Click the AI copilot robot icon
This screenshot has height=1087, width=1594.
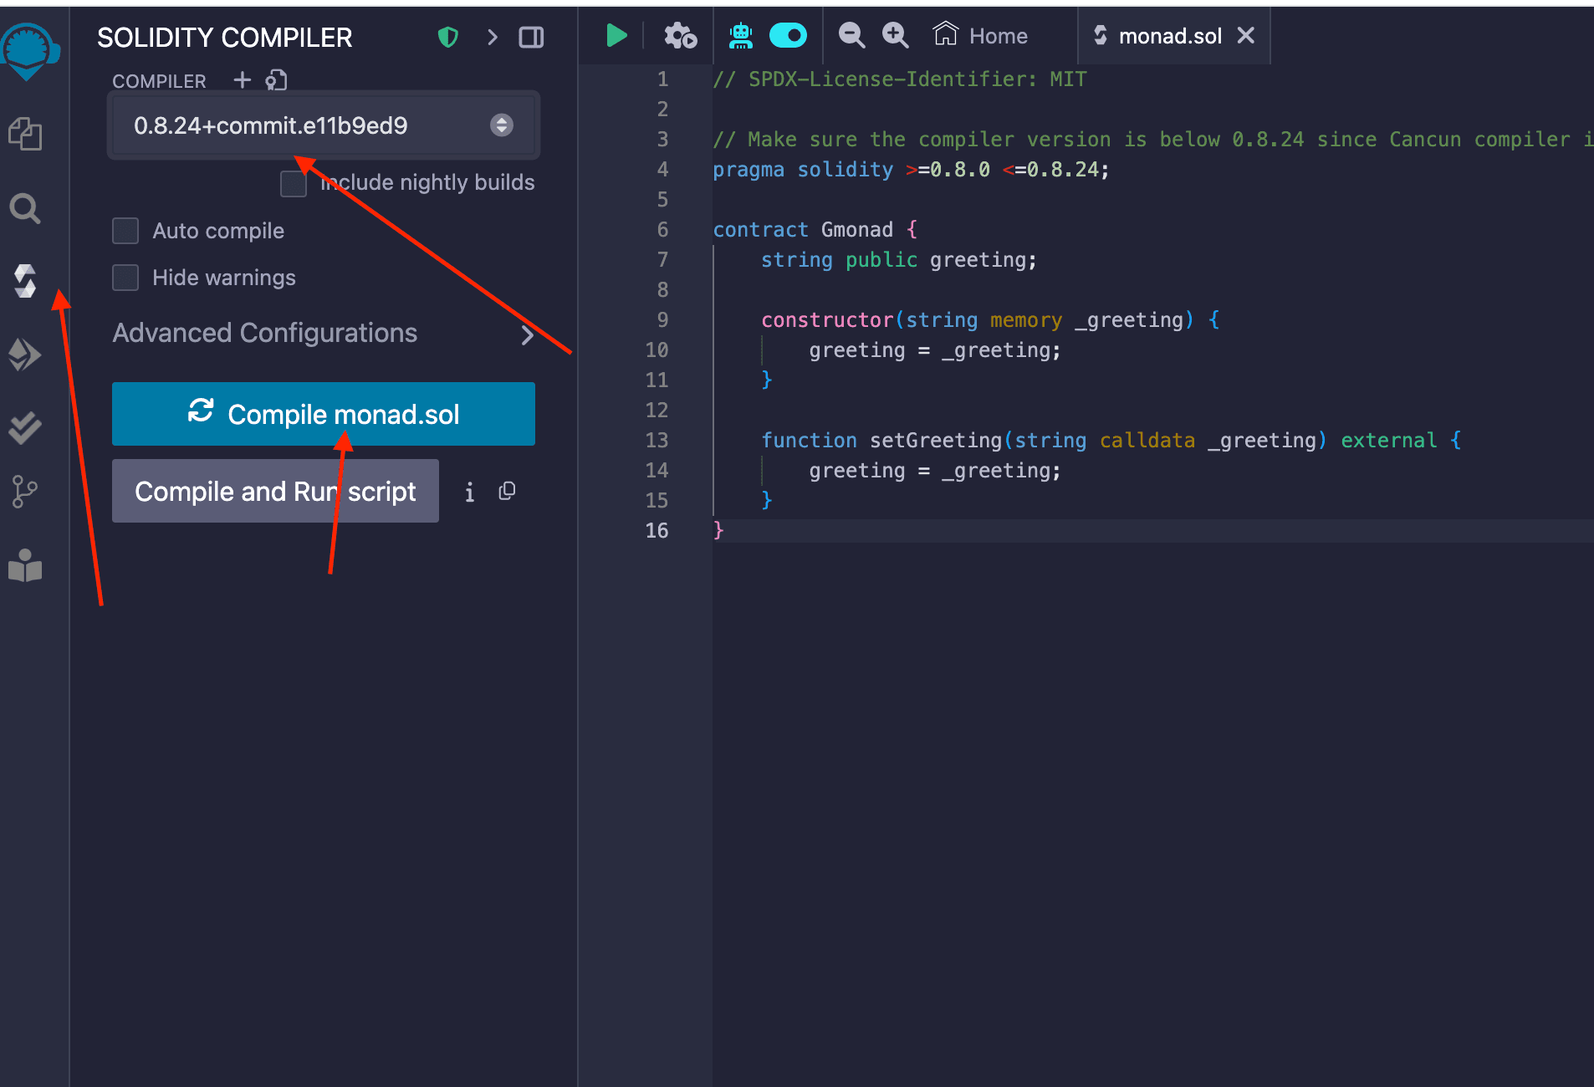pos(741,35)
